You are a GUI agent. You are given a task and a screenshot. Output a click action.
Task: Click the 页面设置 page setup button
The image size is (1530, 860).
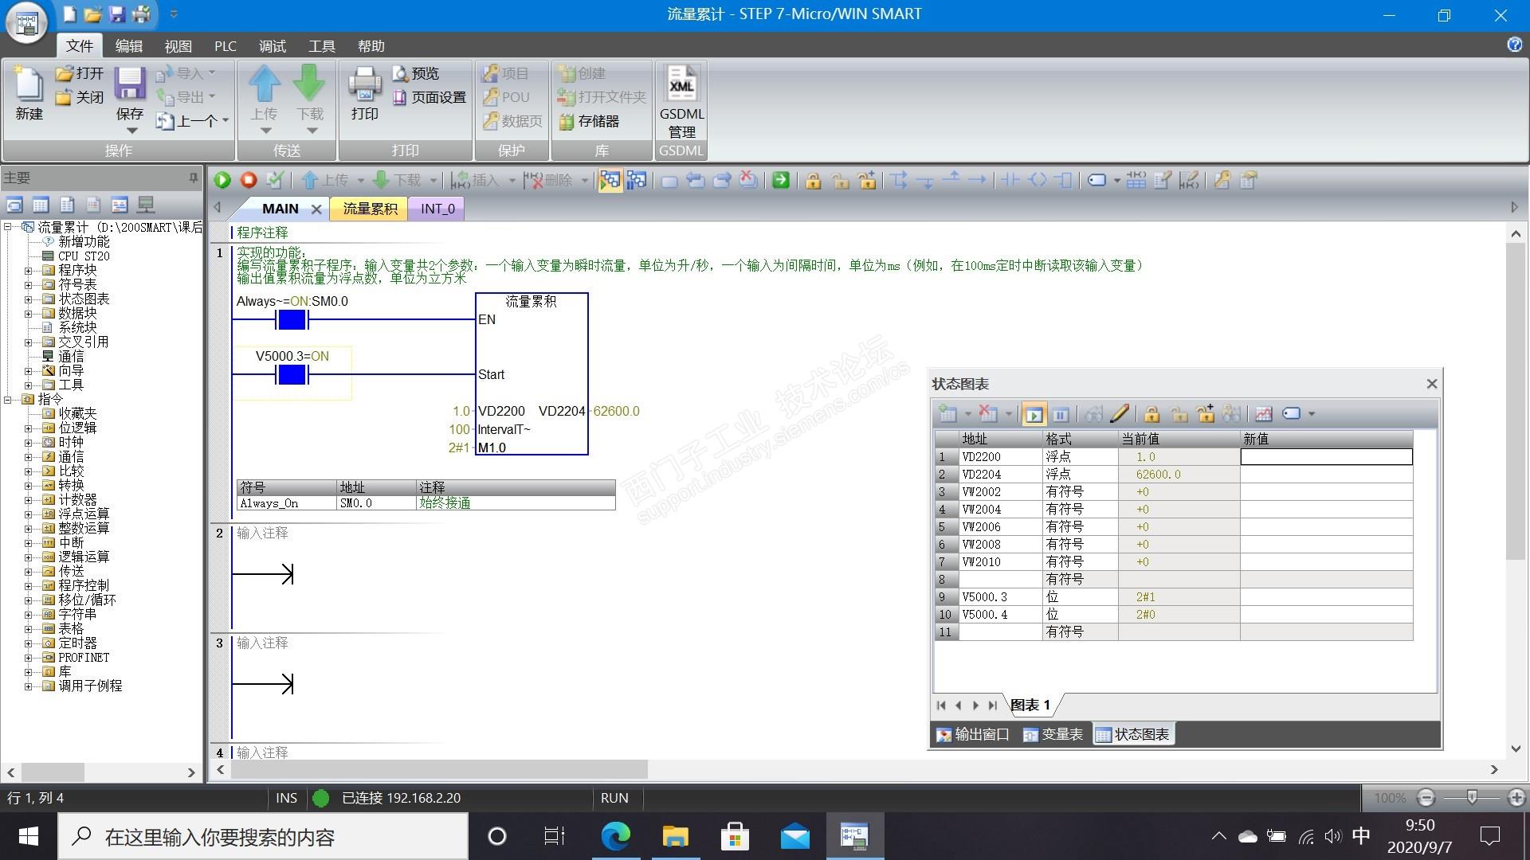(430, 98)
